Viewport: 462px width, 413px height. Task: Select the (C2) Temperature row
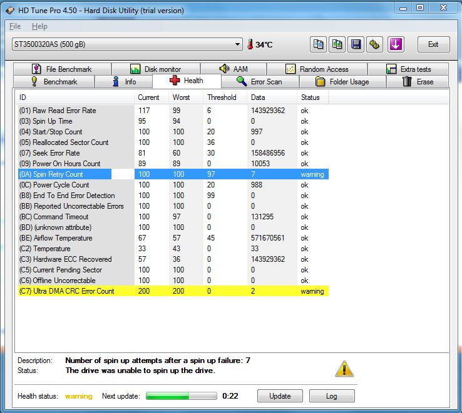point(173,249)
